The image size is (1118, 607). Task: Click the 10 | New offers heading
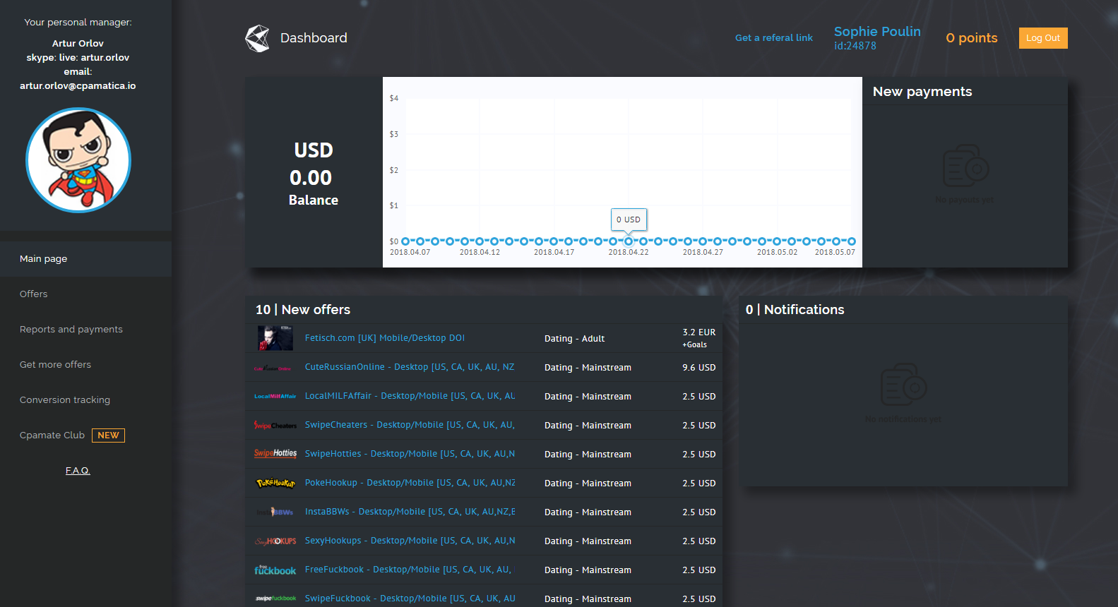(x=302, y=310)
